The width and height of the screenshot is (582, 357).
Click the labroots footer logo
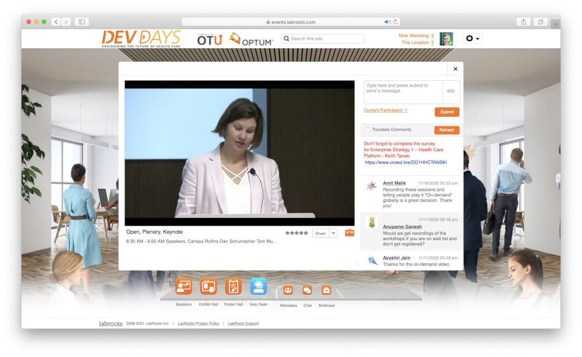coord(111,324)
